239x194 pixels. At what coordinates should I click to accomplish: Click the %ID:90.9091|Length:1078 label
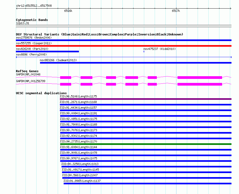tap(78, 153)
